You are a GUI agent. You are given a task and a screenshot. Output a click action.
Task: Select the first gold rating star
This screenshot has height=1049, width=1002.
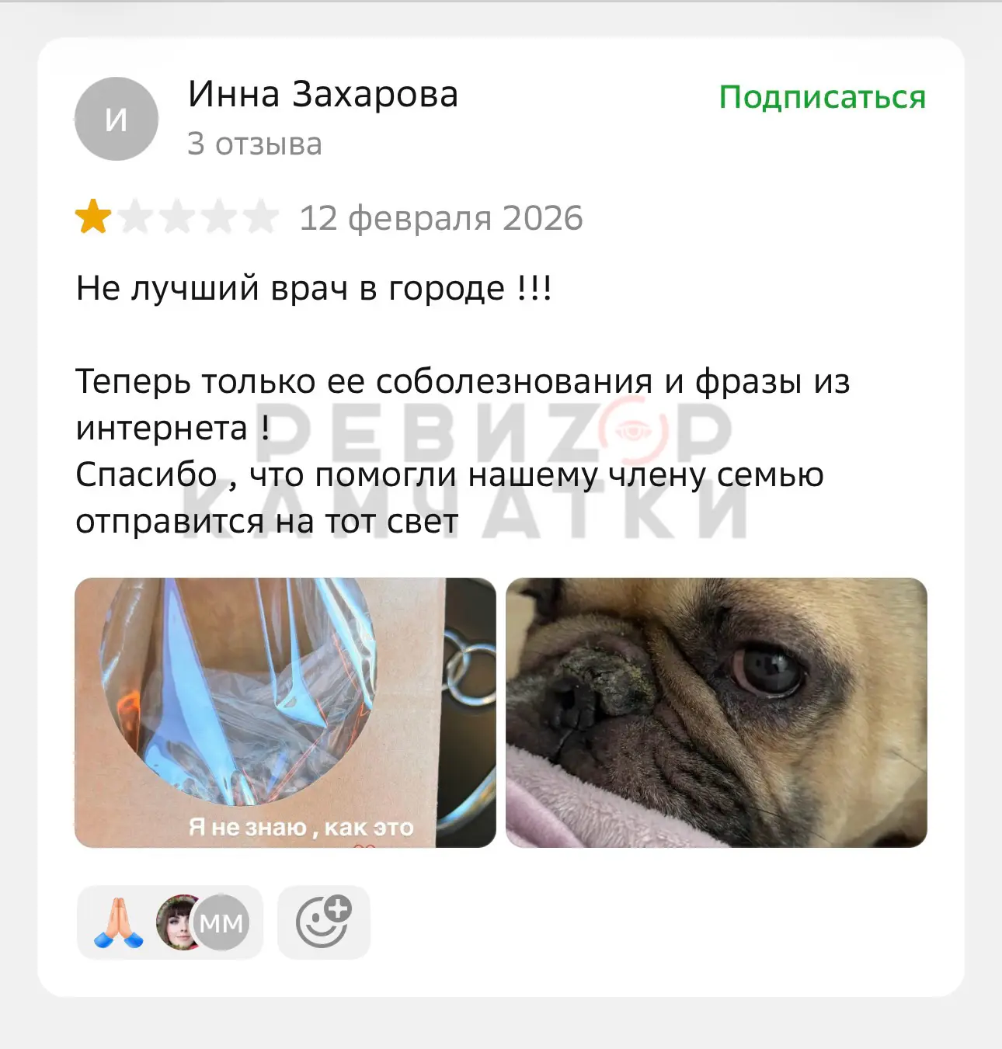[x=93, y=217]
